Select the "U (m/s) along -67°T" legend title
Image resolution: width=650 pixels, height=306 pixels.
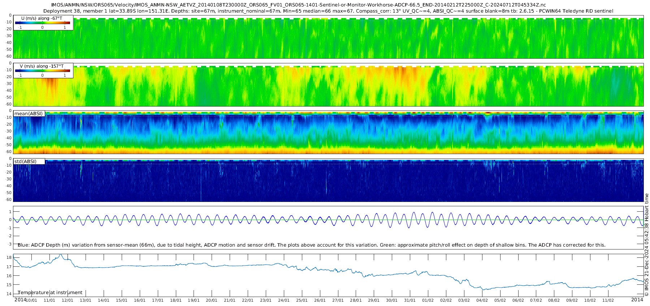(42, 18)
